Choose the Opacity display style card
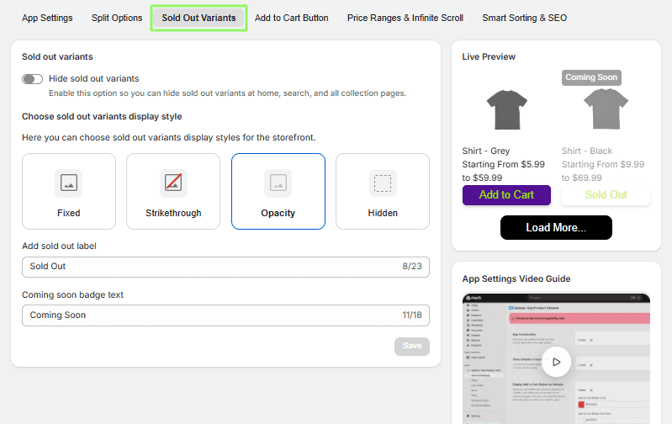This screenshot has height=424, width=672. (x=278, y=191)
